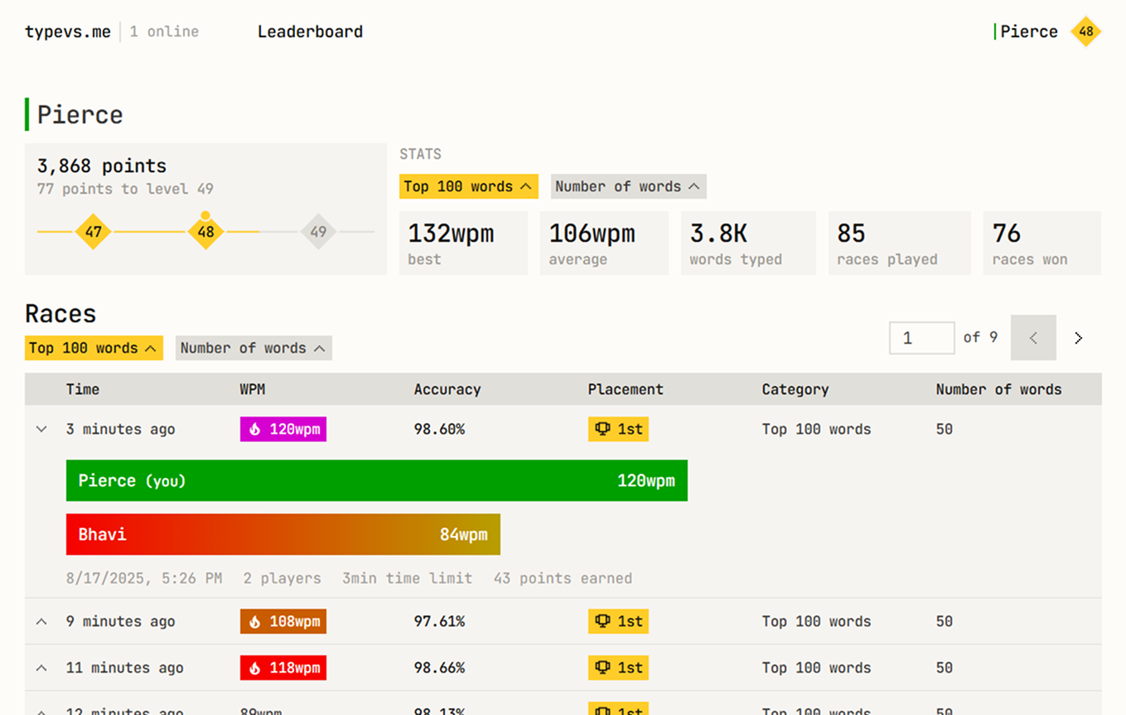Click the Races section heading
Screen dimensions: 1126x715
click(x=60, y=313)
